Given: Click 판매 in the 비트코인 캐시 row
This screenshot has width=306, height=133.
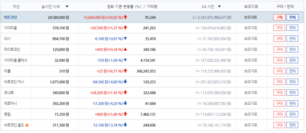Looking at the screenshot, I should 292,82.
